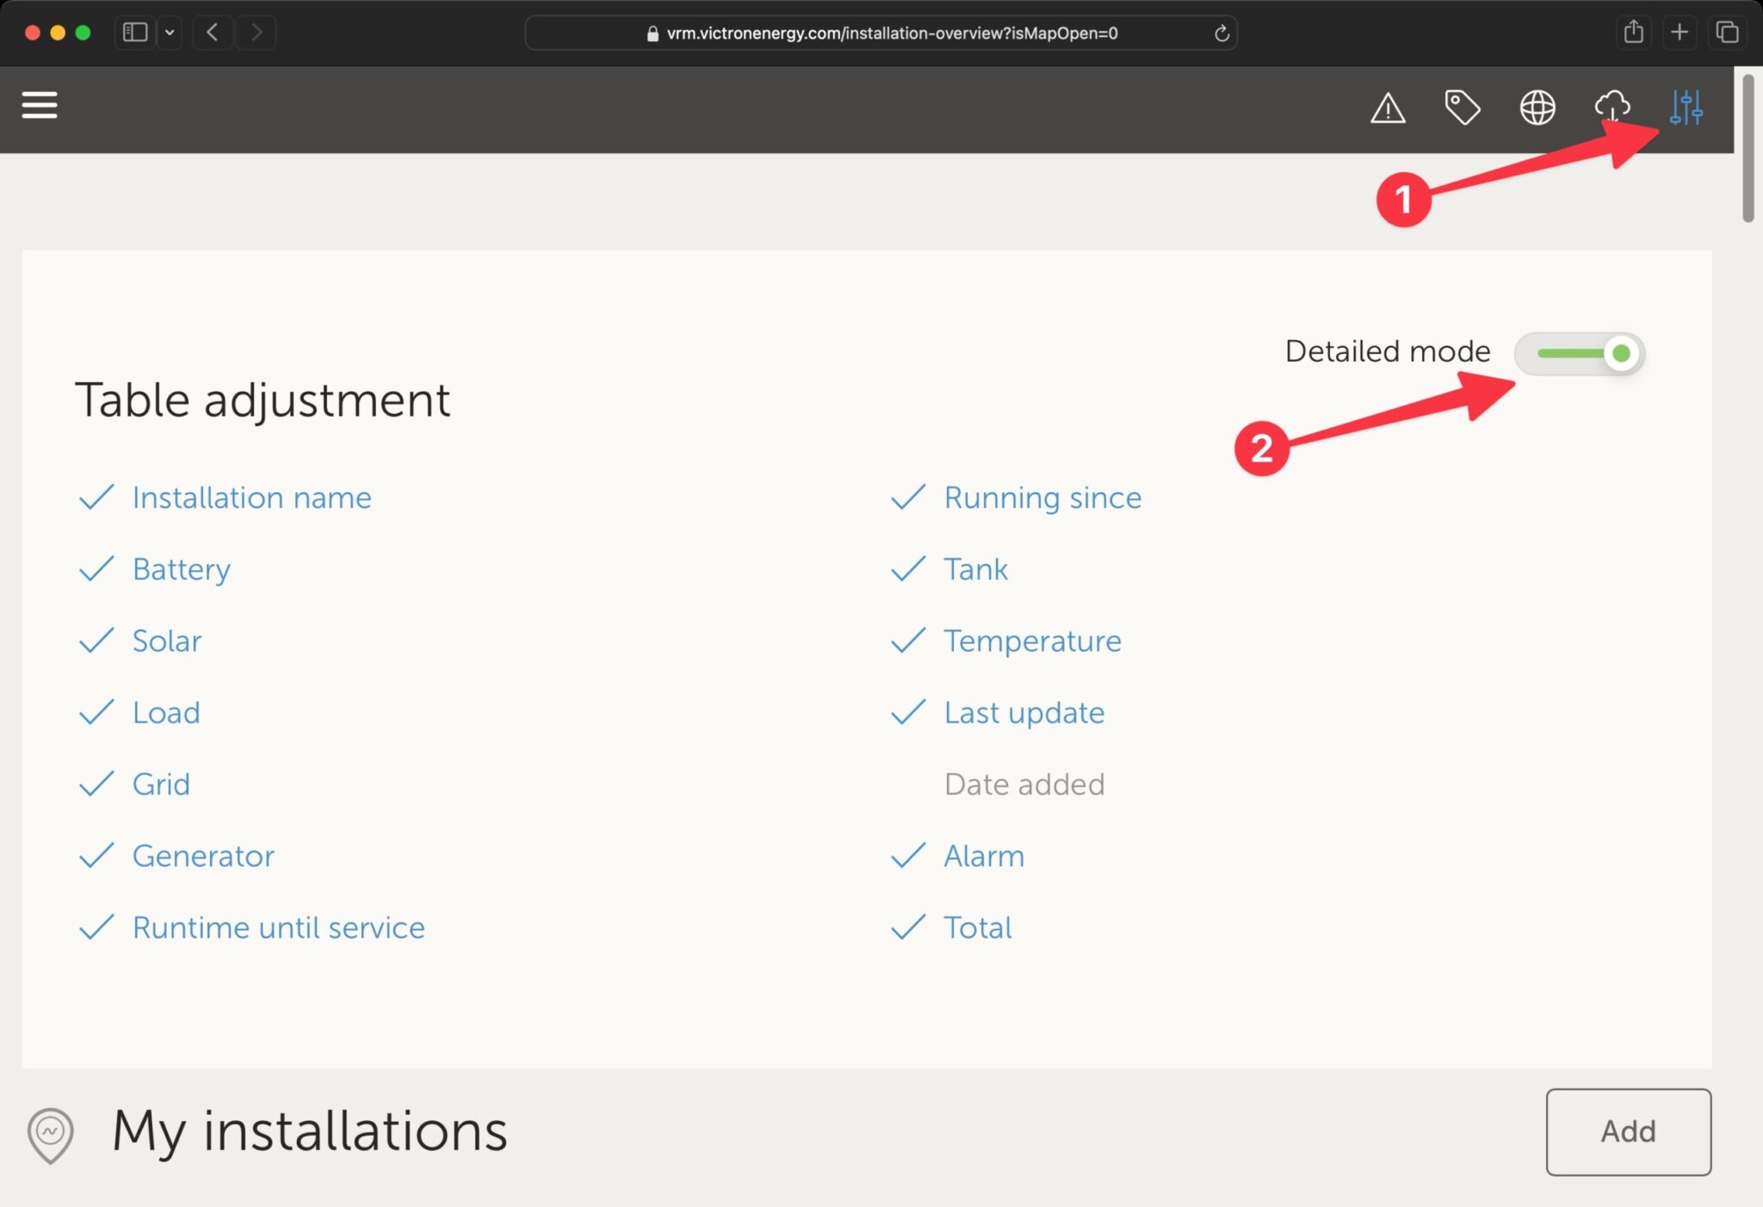
Task: Uncheck the Runtime until service column
Action: click(x=278, y=927)
